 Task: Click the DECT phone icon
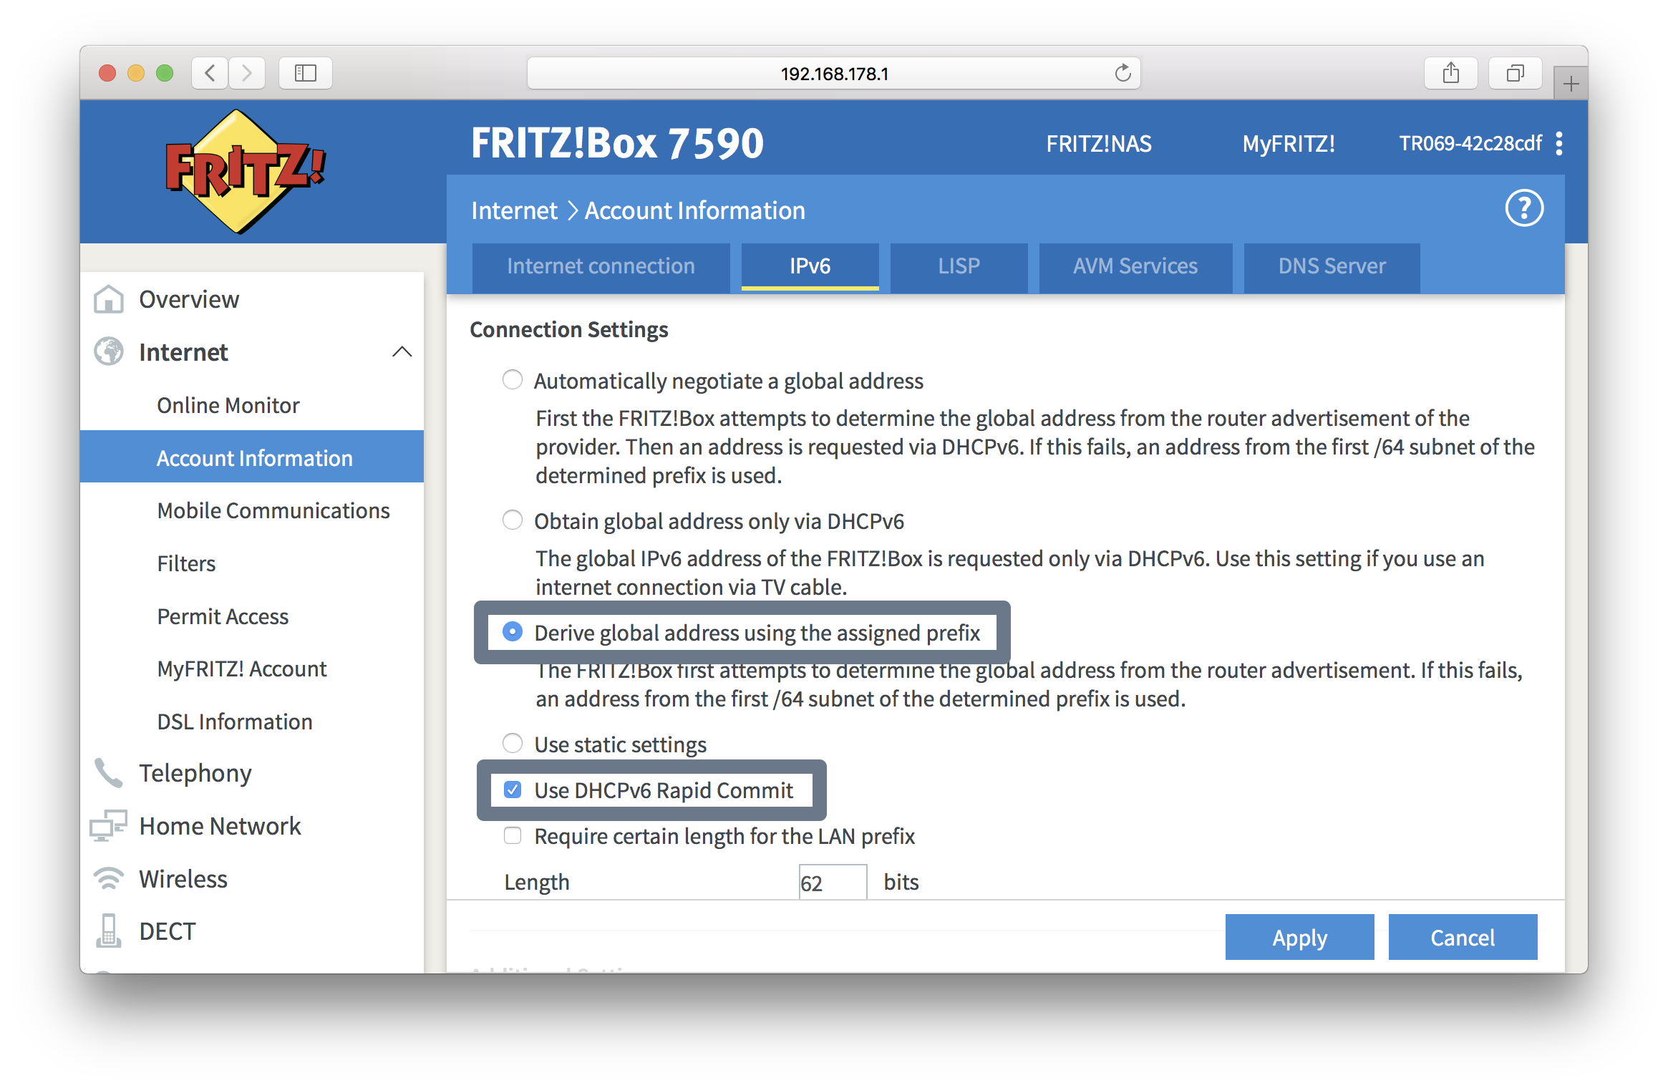109,931
